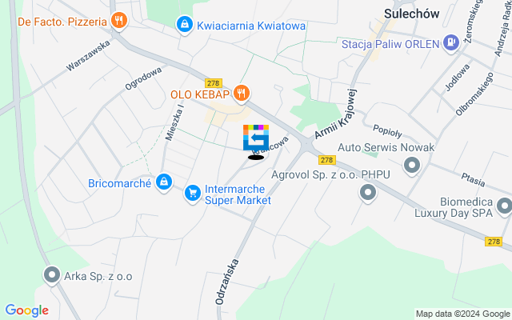Open the Google logo link
The height and width of the screenshot is (320, 512).
click(26, 310)
